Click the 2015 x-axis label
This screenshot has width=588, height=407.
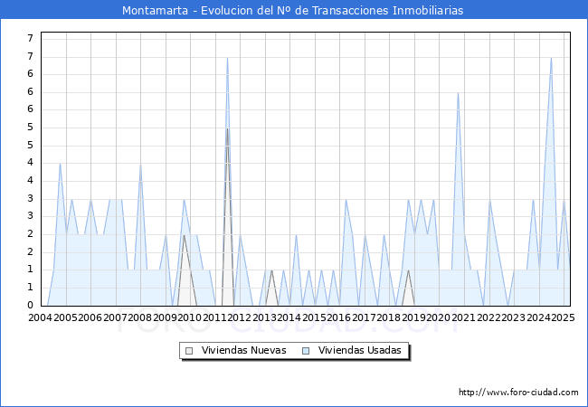(x=314, y=317)
